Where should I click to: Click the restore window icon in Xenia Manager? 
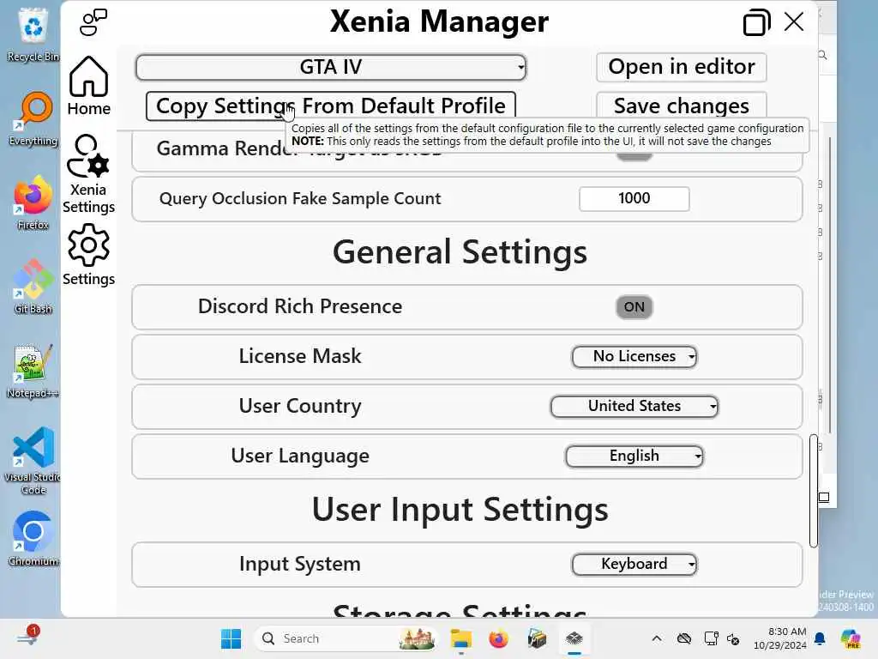click(x=756, y=22)
